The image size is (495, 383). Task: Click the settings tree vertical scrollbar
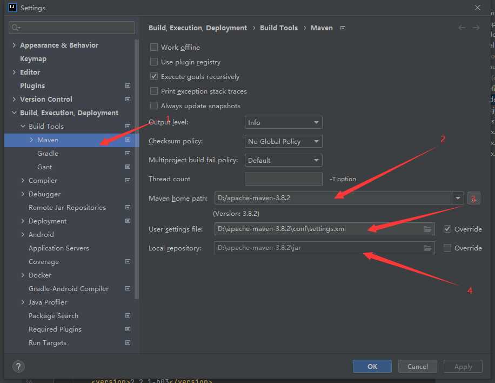[136, 169]
